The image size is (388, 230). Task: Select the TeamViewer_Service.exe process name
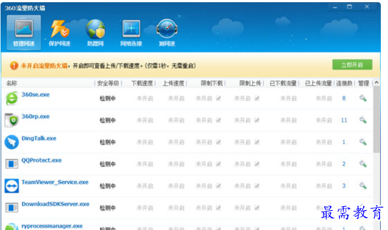55,182
